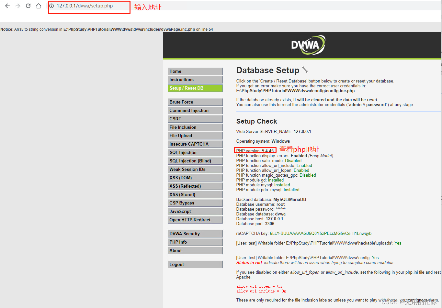Viewport: 442px width, 308px height.
Task: Click the Database database: dvwa line
Action: (x=261, y=214)
